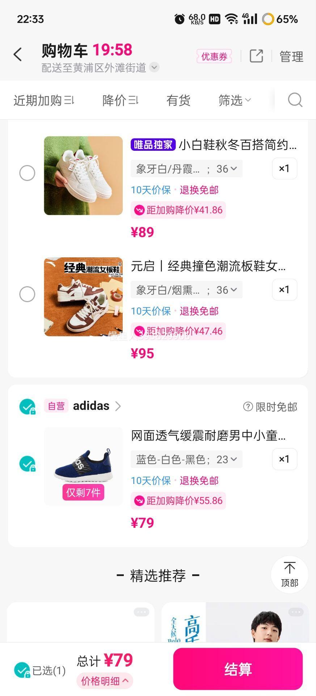
Task: Switch to the 有货 tab
Action: 178,100
